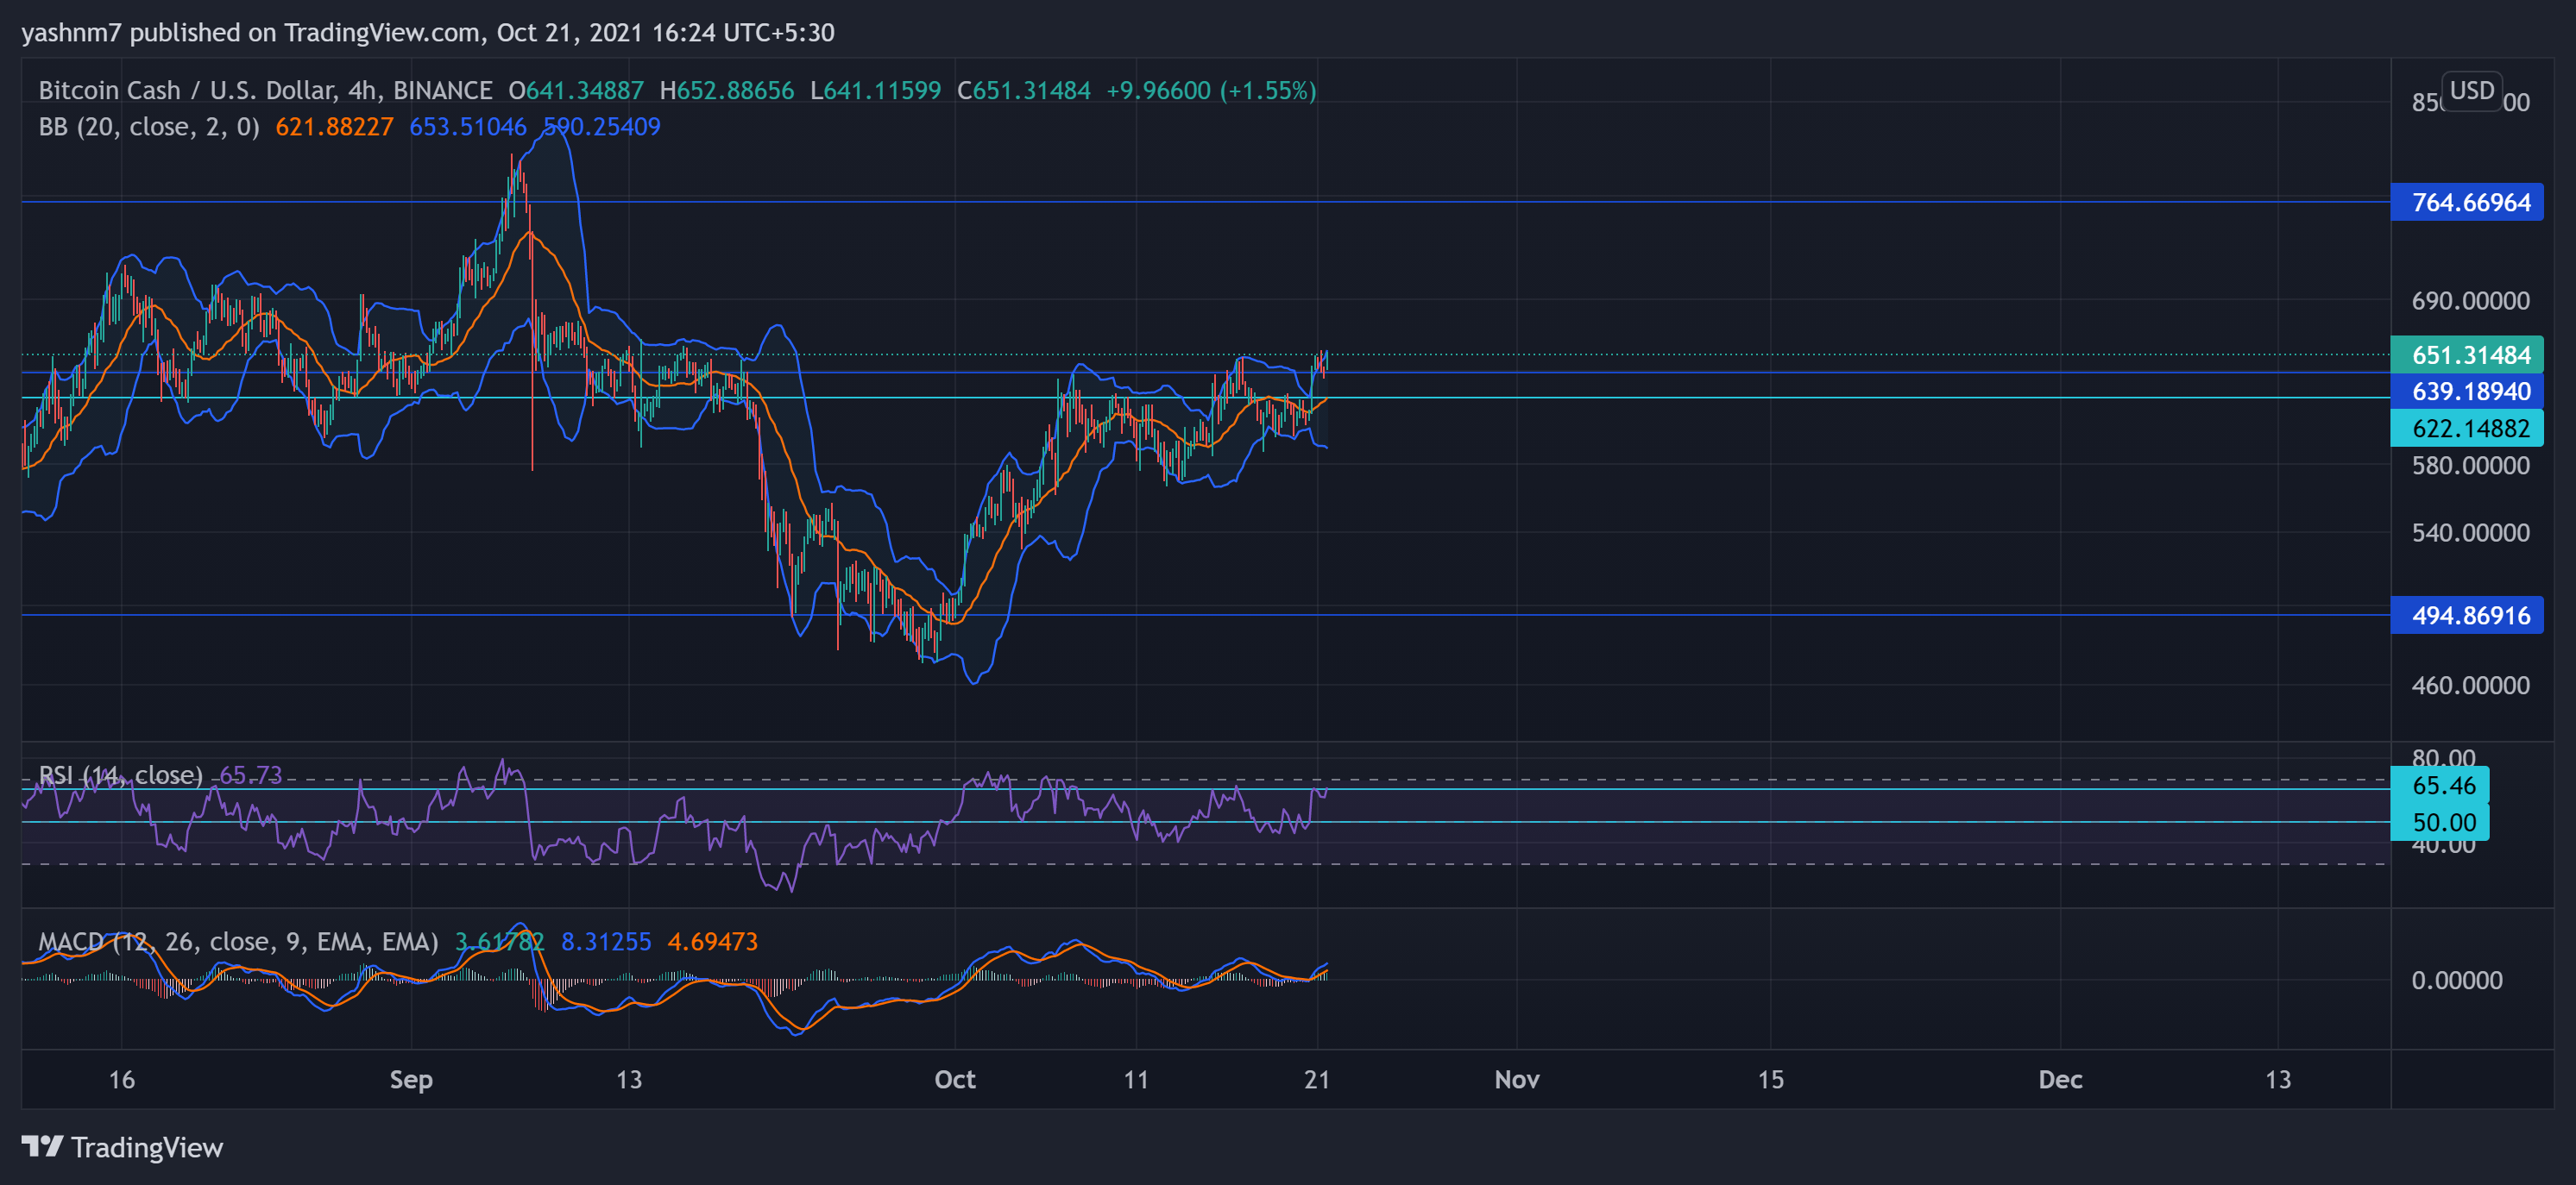Click the 580.00000 price axis tick
This screenshot has width=2576, height=1185.
(2470, 465)
